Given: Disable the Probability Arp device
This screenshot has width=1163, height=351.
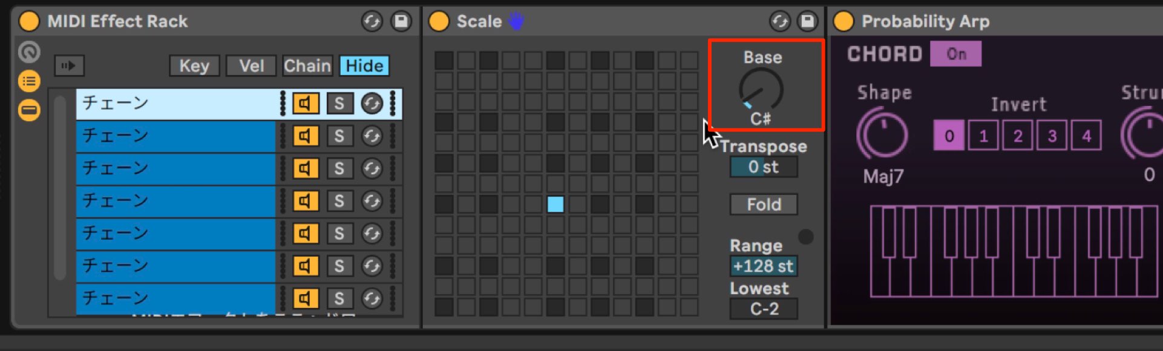Looking at the screenshot, I should click(x=844, y=21).
